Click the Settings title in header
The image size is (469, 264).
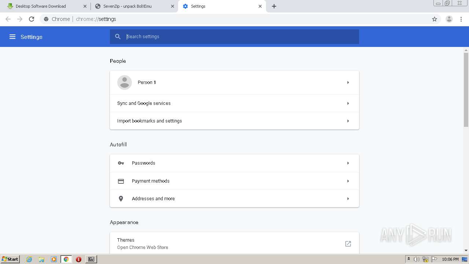point(32,37)
